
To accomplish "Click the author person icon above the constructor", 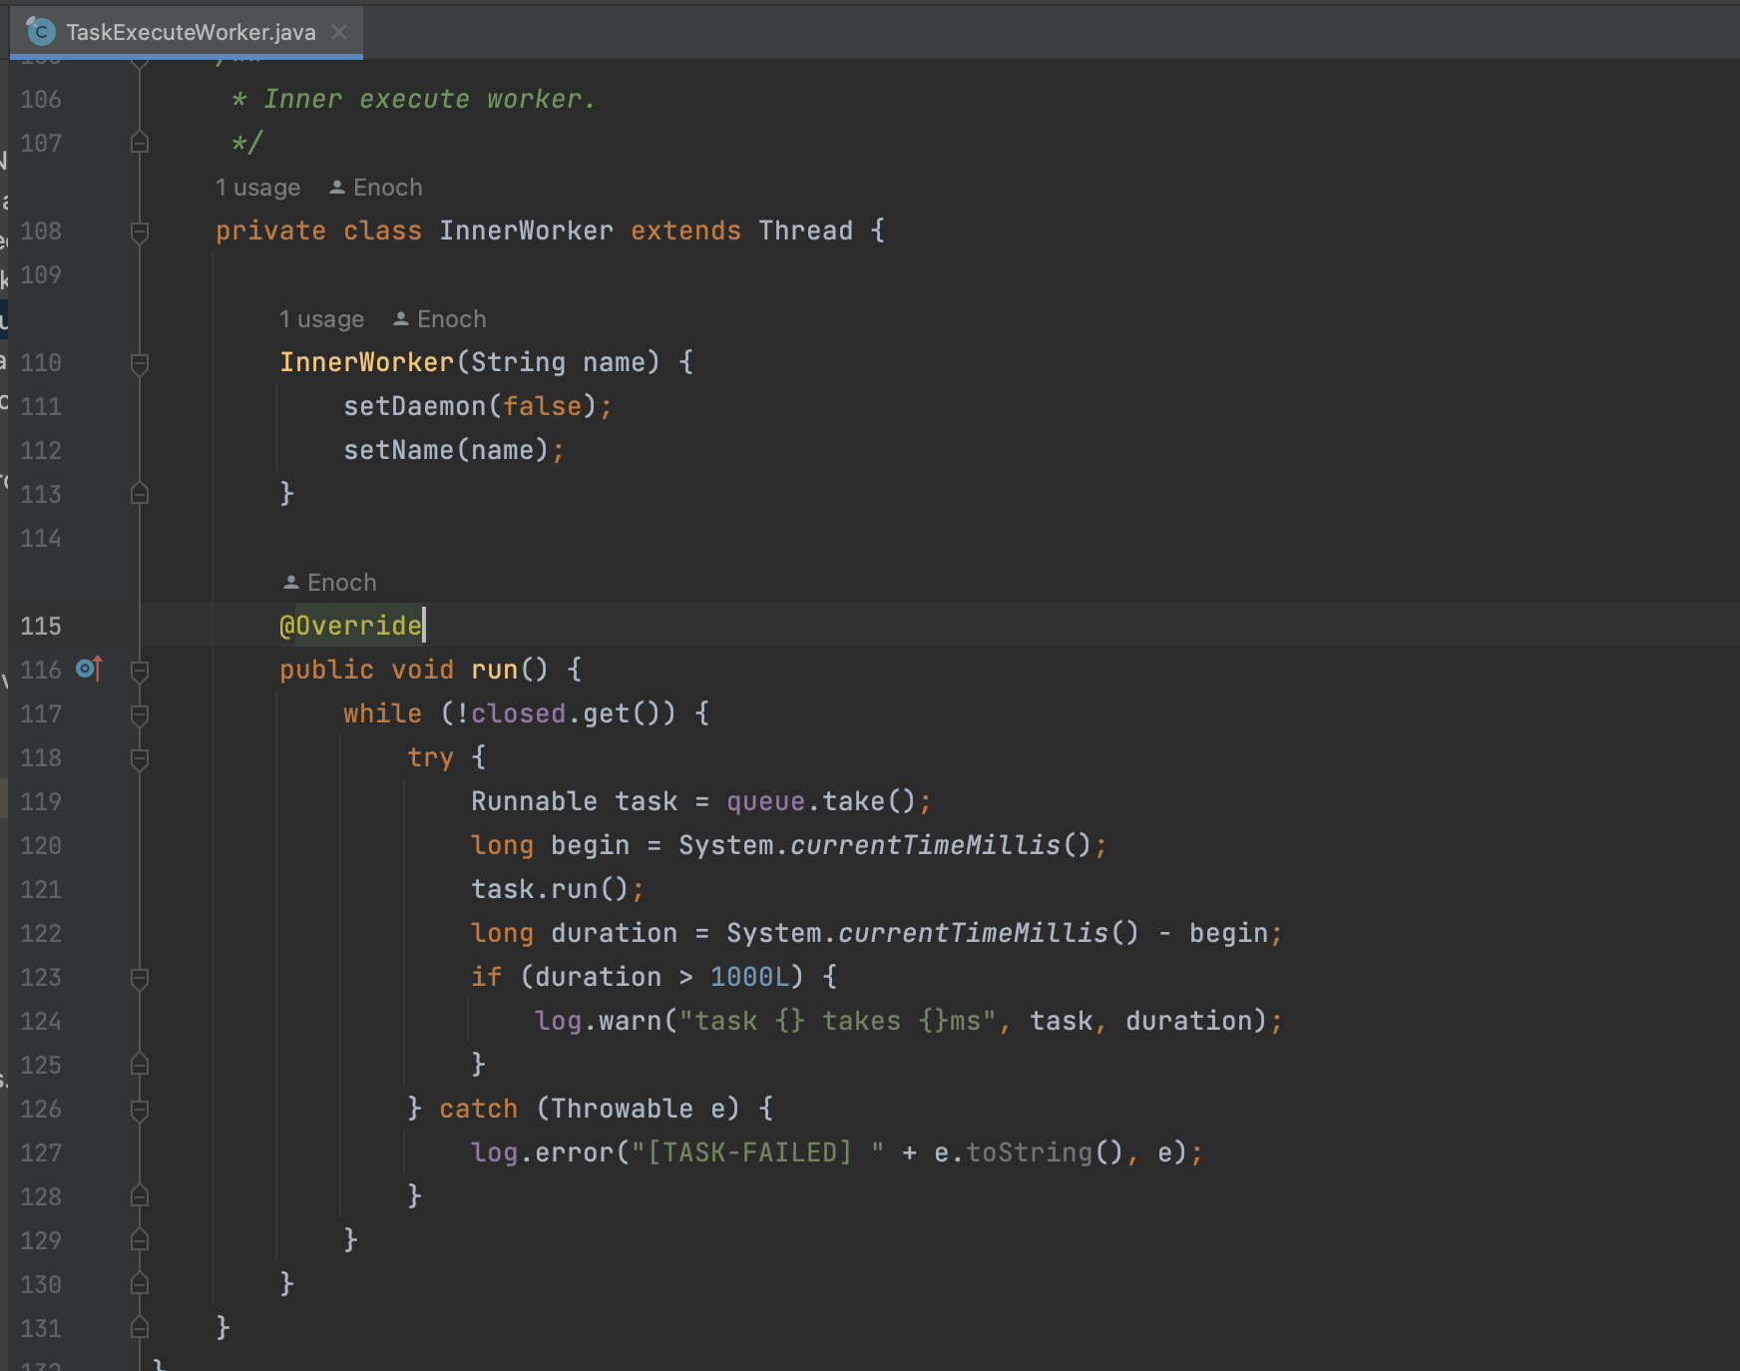I will [x=400, y=318].
